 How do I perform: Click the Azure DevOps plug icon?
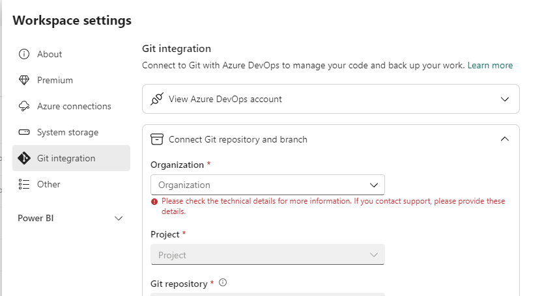(156, 99)
